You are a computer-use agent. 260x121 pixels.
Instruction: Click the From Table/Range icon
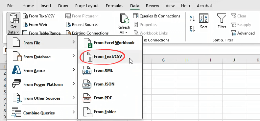point(25,33)
